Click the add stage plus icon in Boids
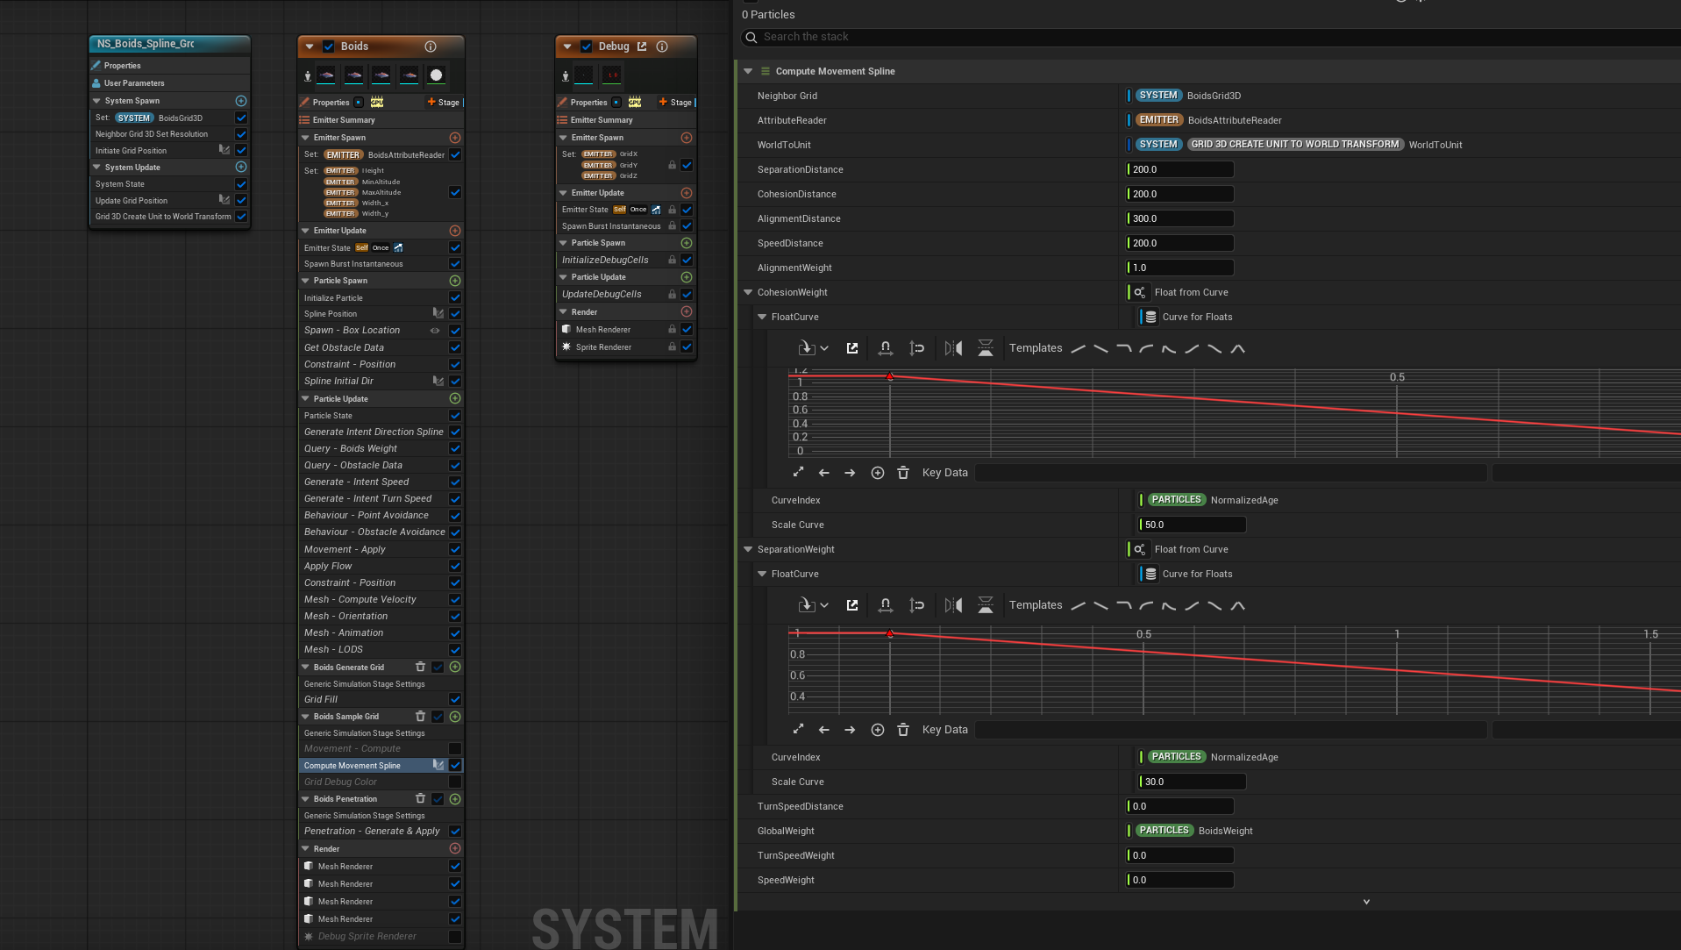The width and height of the screenshot is (1681, 950). click(431, 102)
